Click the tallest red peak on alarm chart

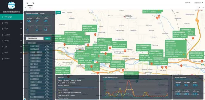(129, 80)
